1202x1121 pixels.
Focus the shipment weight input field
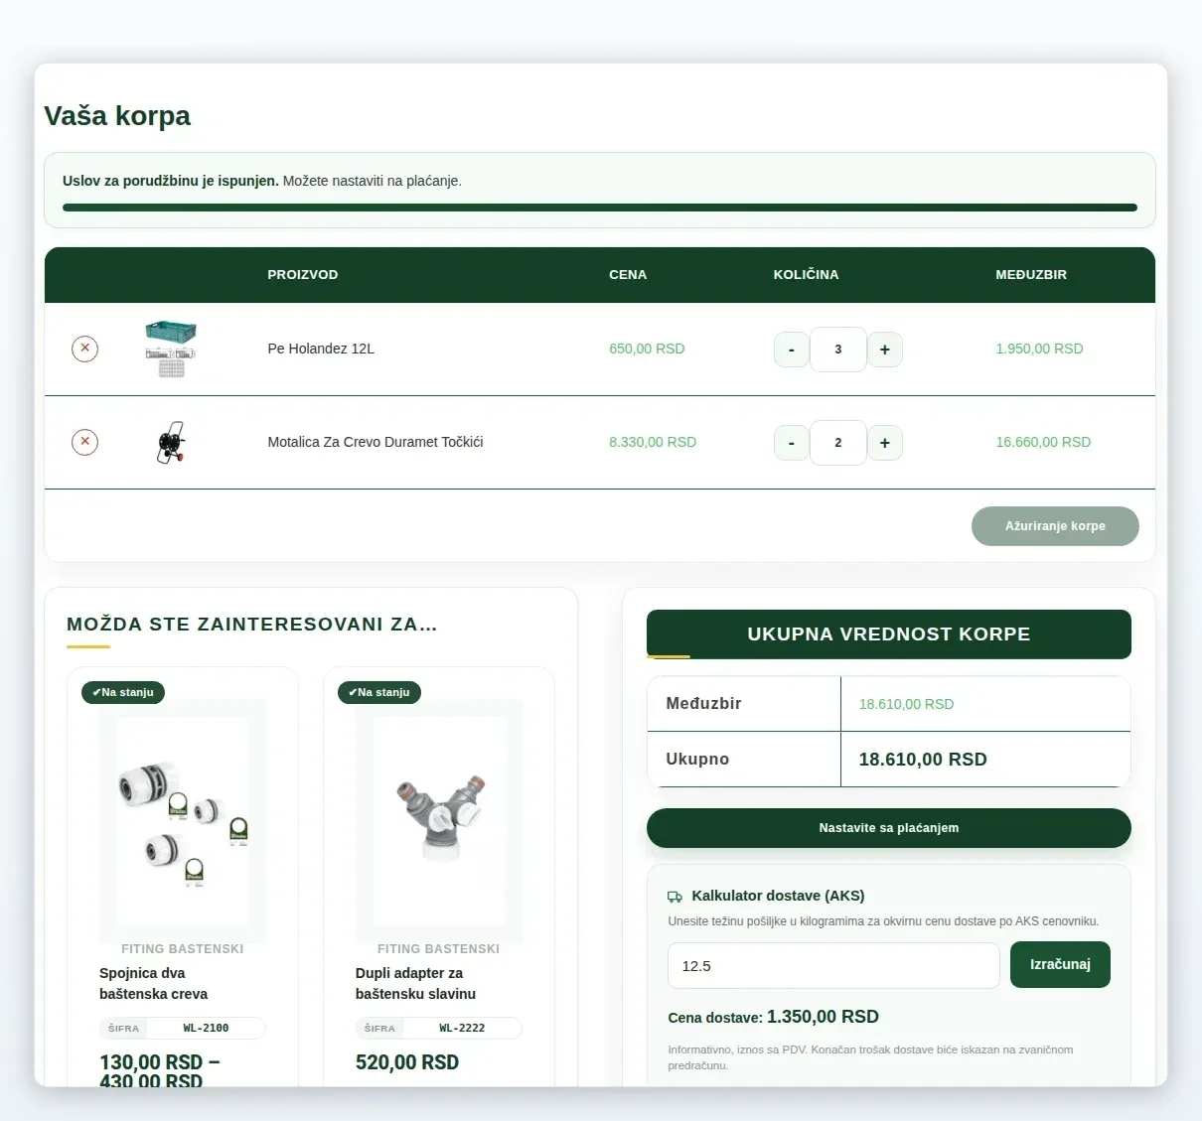(x=833, y=966)
